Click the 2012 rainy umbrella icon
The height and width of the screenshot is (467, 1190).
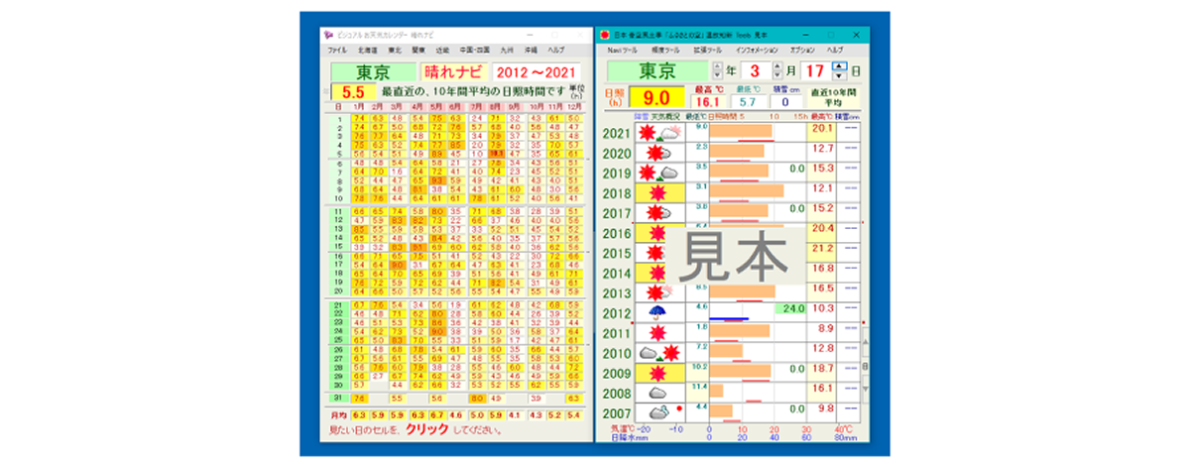(x=656, y=311)
